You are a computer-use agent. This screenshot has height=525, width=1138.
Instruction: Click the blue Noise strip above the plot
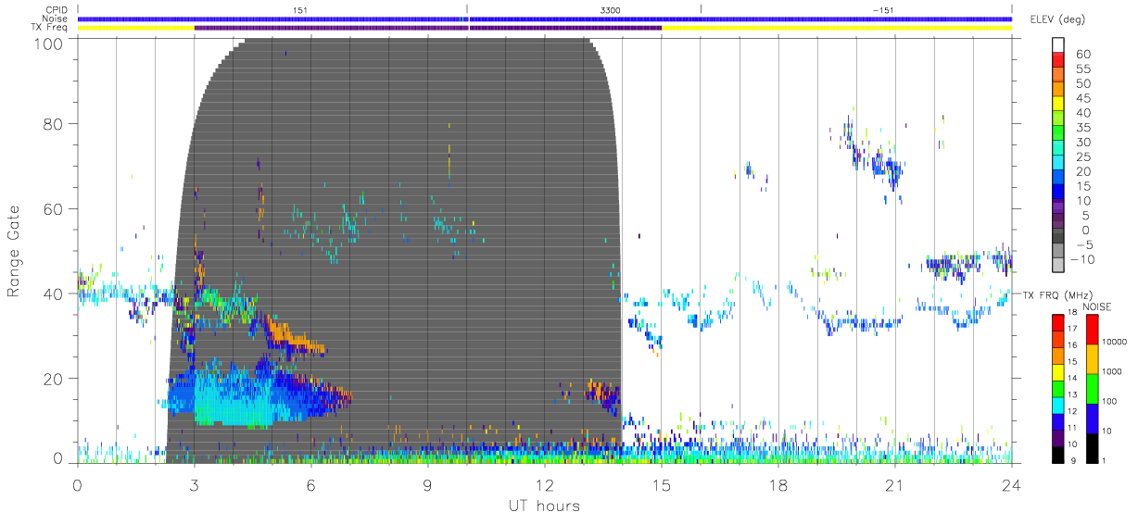pos(544,19)
